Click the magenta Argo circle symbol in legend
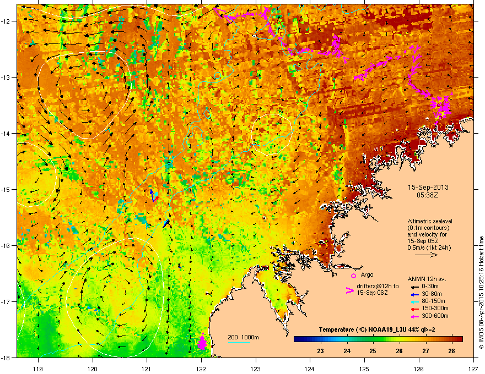Screen dimensions: 485x374 point(353,276)
